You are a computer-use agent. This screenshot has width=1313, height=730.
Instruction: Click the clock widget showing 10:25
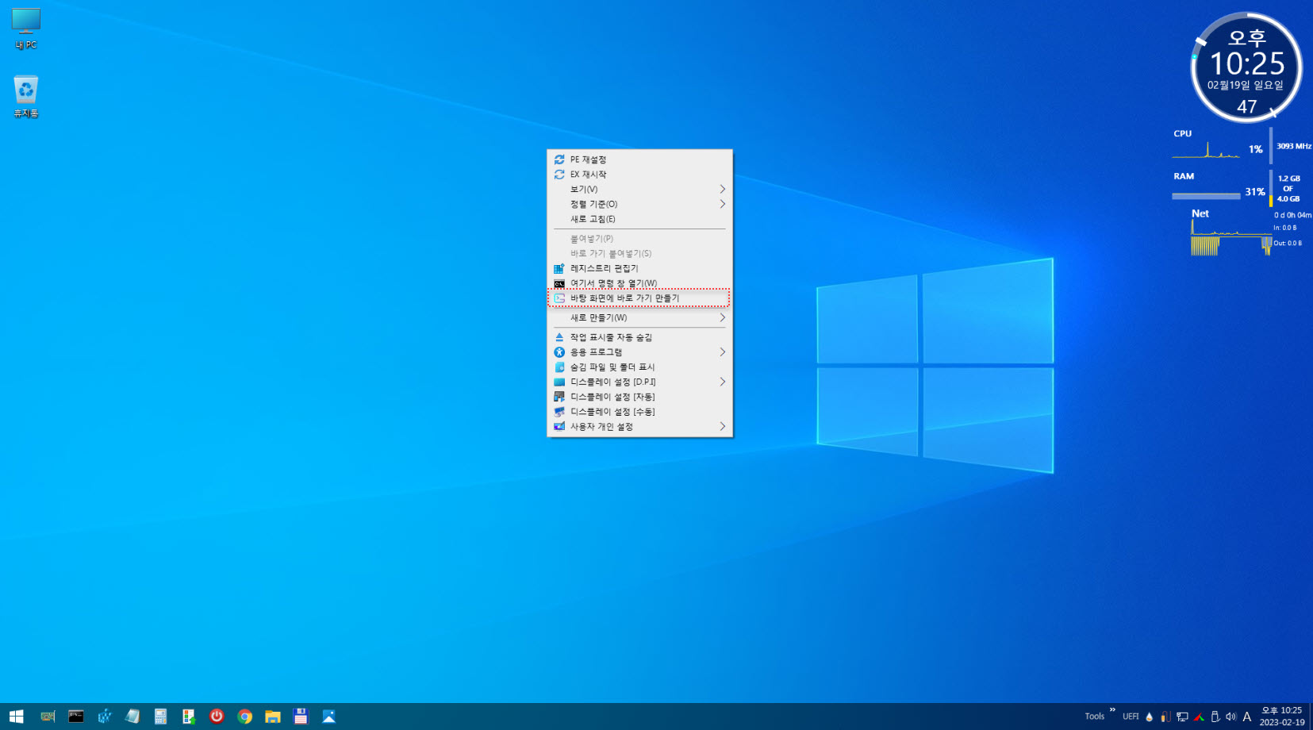coord(1246,67)
